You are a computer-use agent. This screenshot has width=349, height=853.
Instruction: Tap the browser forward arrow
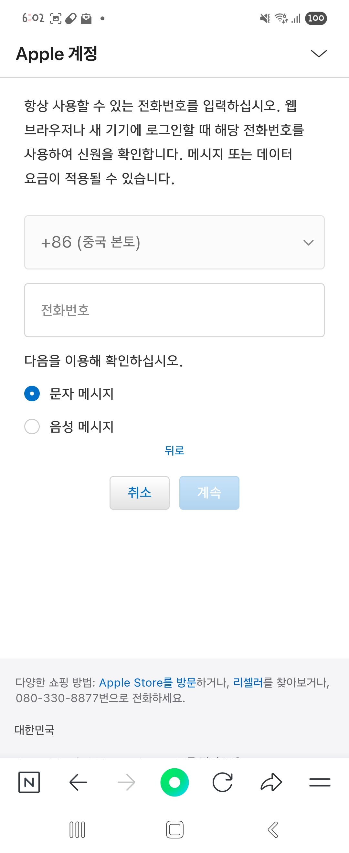126,782
